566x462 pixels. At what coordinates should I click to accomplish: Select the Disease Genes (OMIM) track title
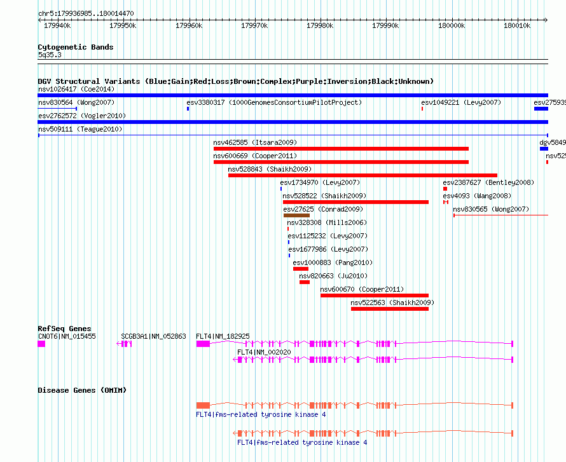[x=82, y=390]
